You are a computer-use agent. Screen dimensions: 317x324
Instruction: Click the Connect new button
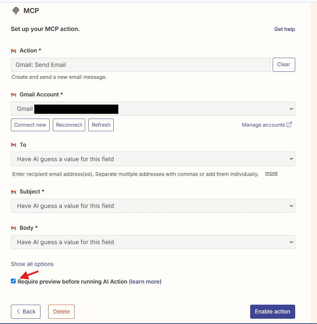(30, 125)
